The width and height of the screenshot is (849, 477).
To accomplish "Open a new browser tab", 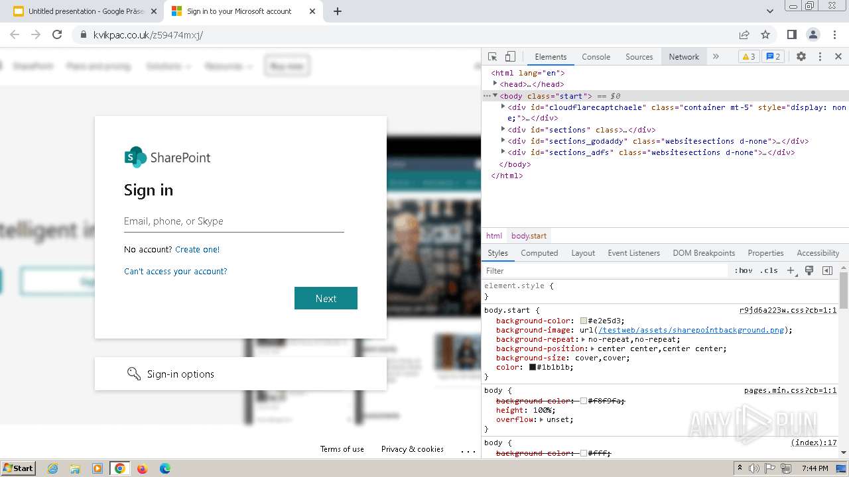I will pyautogui.click(x=337, y=11).
